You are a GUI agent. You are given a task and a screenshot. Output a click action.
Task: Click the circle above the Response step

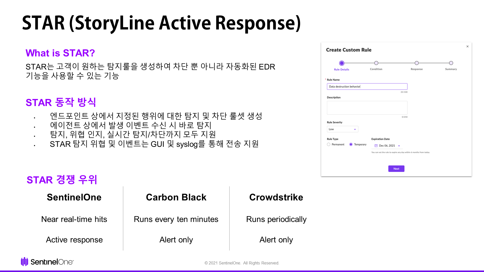(417, 63)
